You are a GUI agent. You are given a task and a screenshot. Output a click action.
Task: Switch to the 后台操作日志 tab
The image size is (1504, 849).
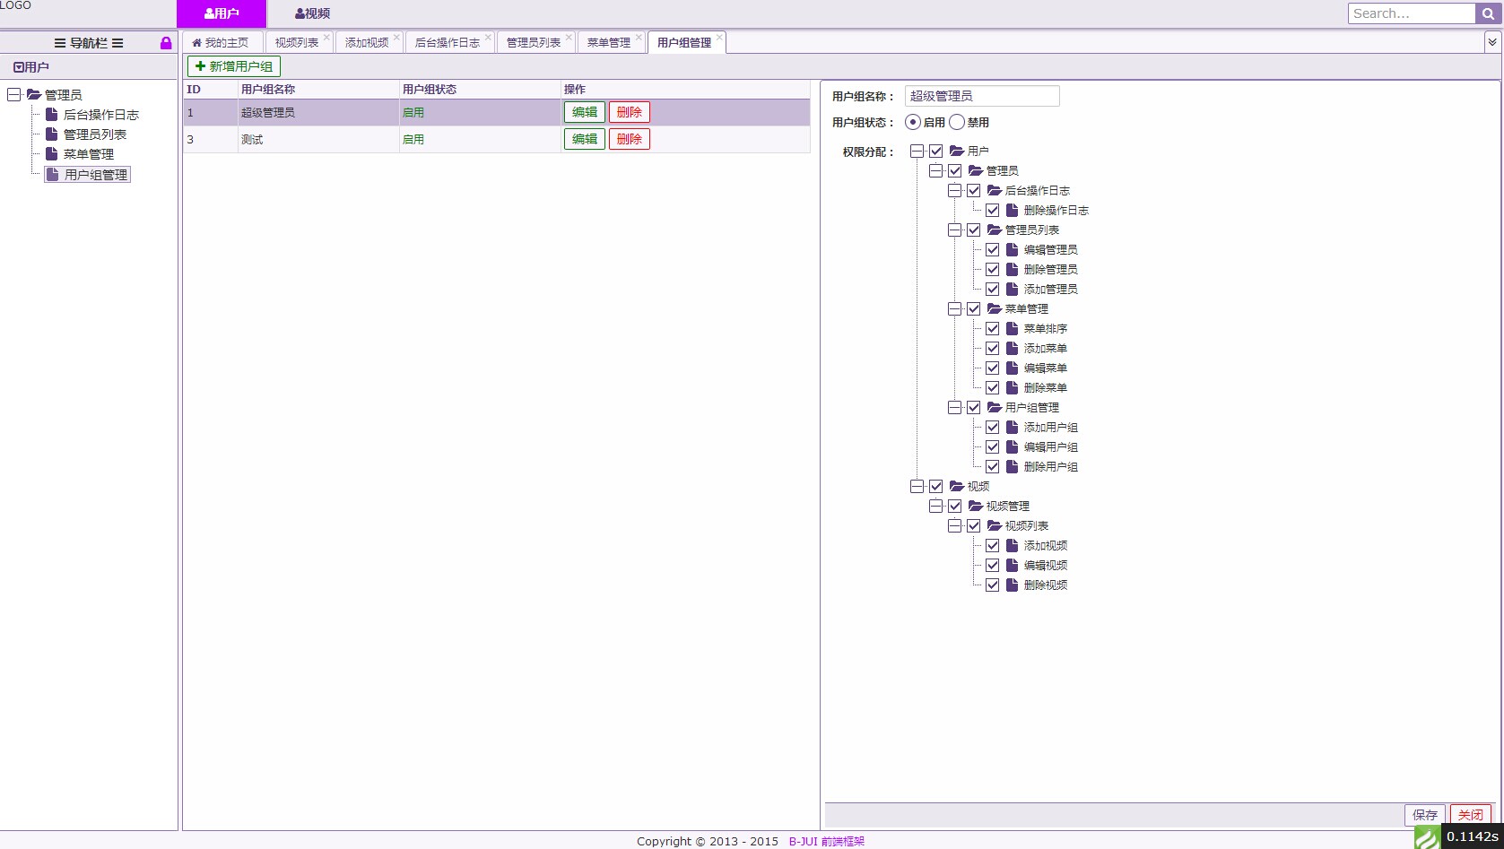tap(447, 43)
